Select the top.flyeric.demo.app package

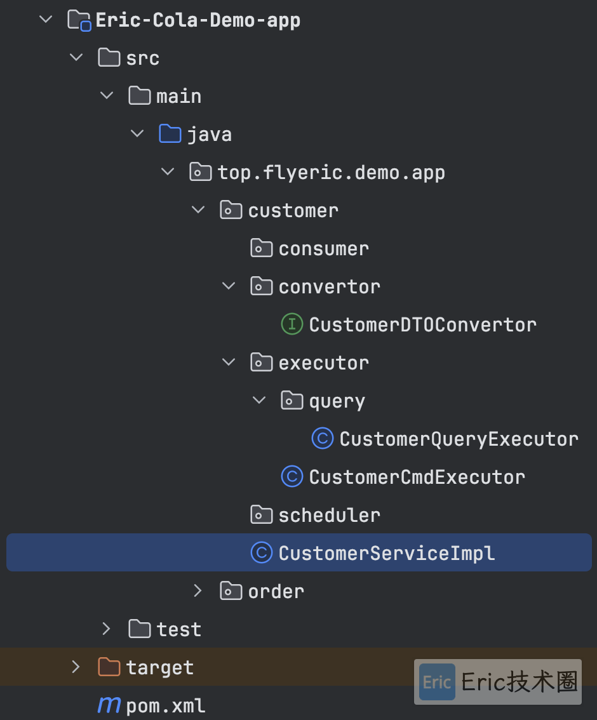click(331, 173)
